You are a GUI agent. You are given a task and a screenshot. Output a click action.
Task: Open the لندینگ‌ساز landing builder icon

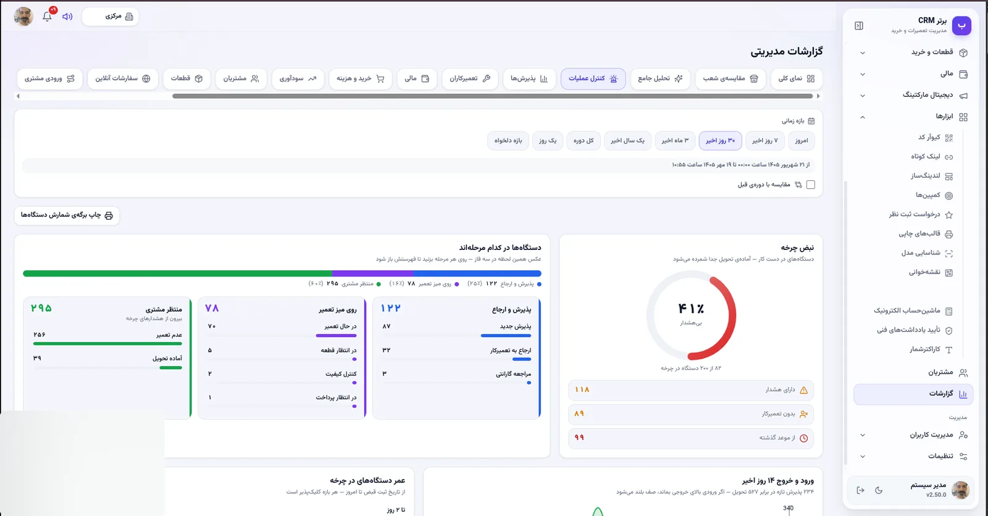click(949, 176)
